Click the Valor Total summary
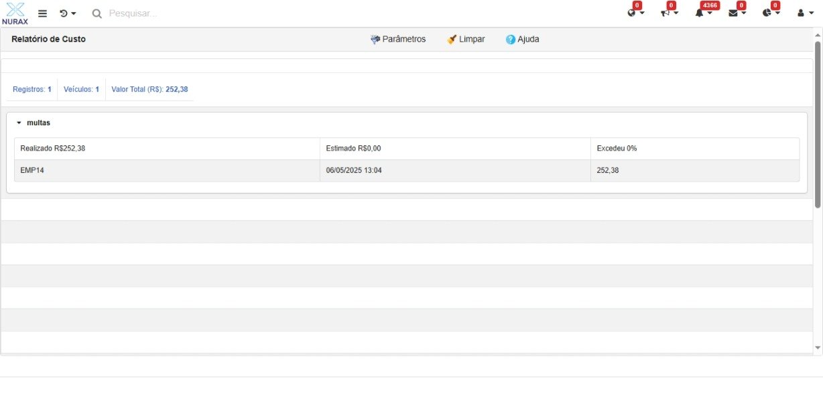The width and height of the screenshot is (823, 395). (149, 89)
